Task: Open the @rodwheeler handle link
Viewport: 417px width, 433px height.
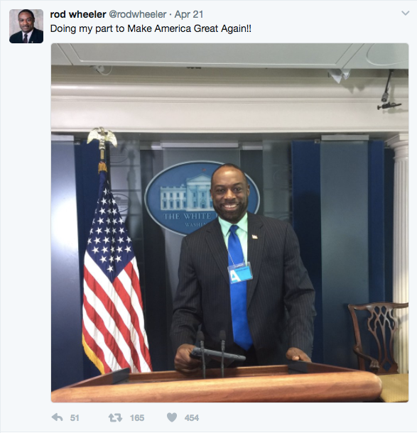Action: (x=138, y=14)
